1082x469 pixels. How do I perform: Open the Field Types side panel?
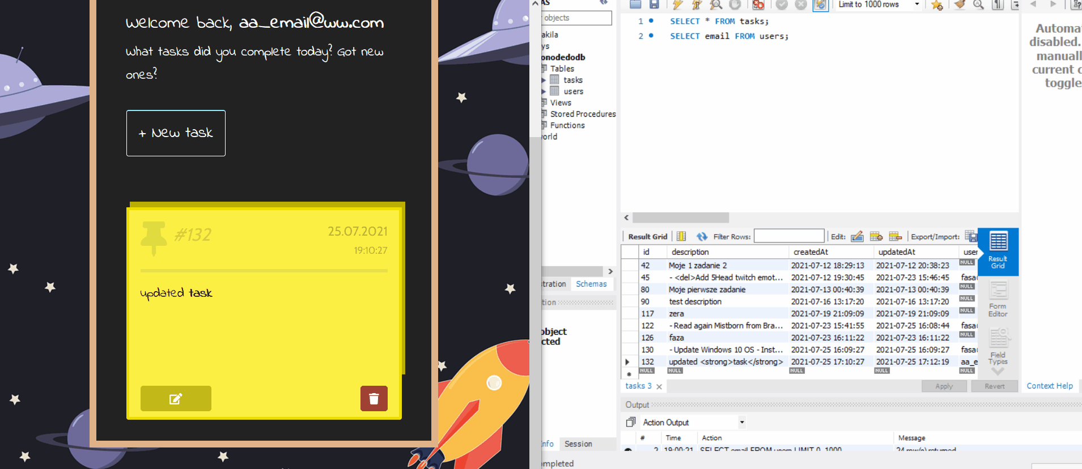[x=998, y=346]
